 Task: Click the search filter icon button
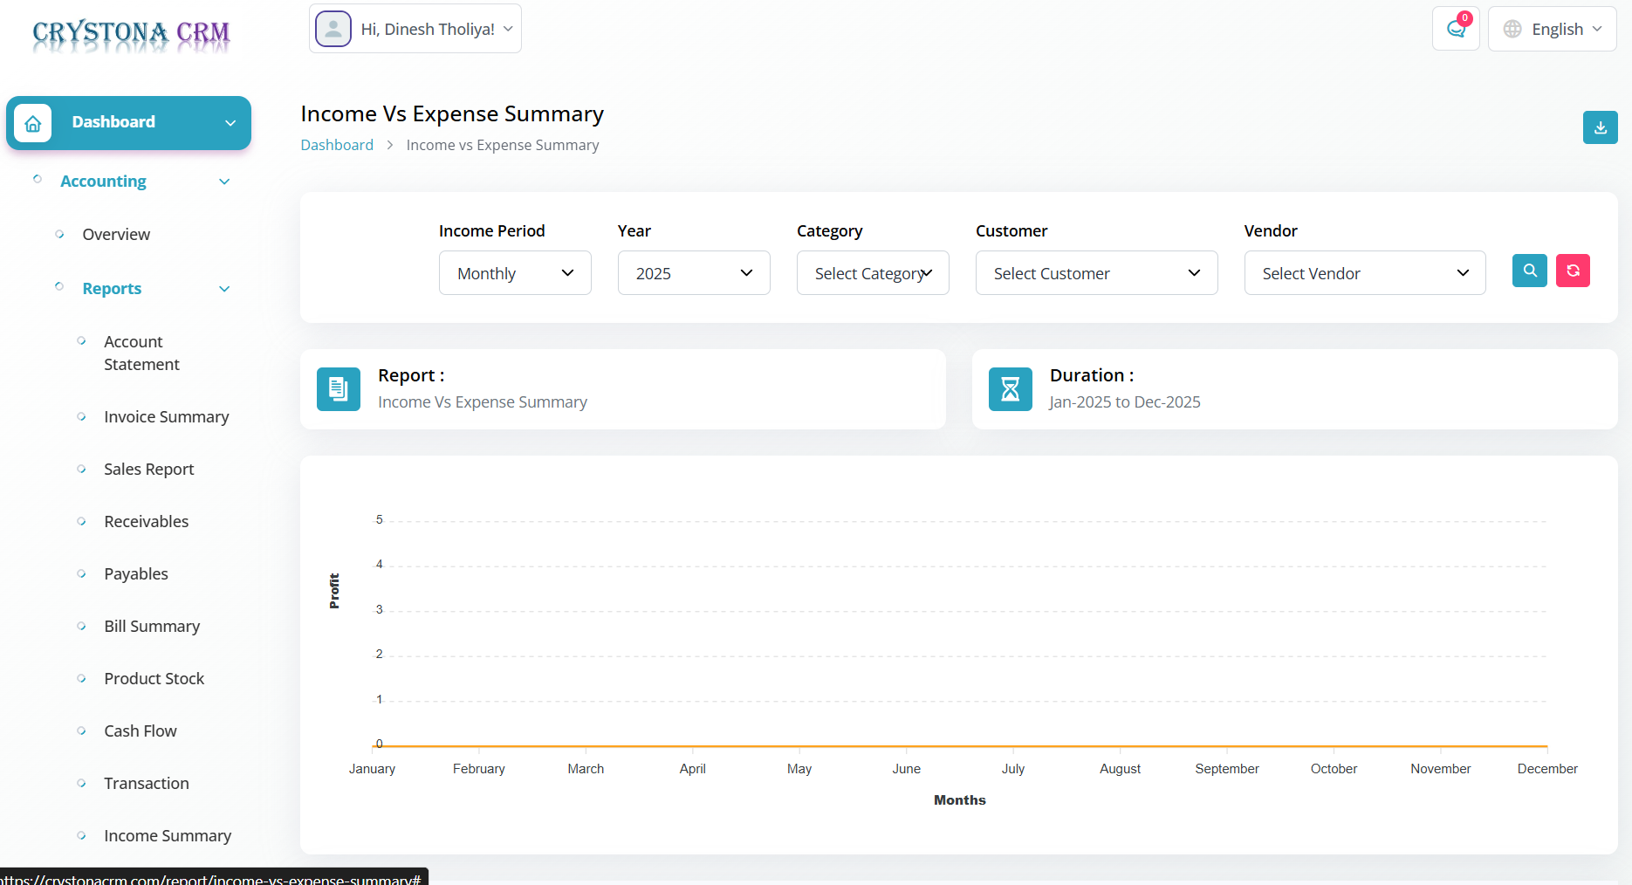click(1529, 271)
